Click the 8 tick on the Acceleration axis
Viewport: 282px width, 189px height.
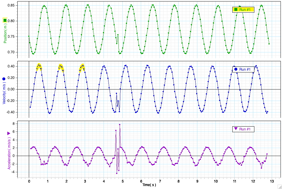click(x=14, y=124)
